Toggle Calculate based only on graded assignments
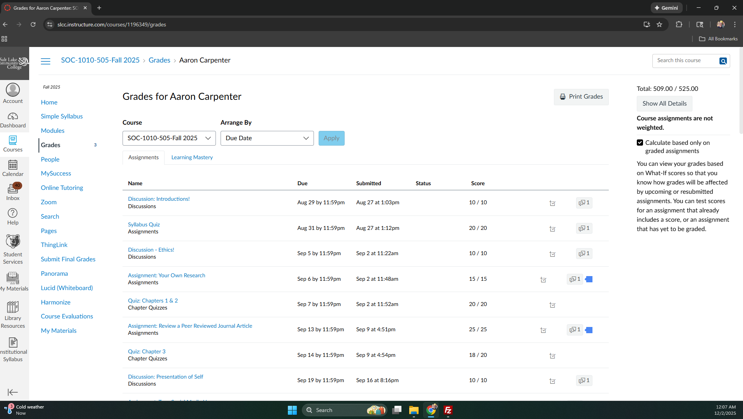 point(640,143)
